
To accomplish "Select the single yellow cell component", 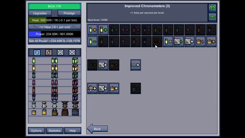I will pos(34,68).
